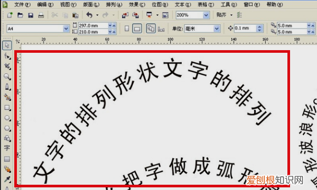Click the Save floppy disk icon

[x=31, y=15]
